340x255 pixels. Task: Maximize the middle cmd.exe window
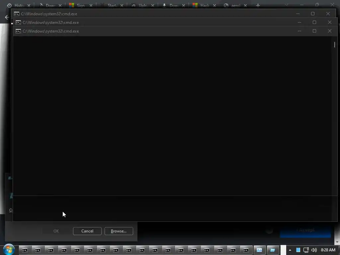point(314,22)
